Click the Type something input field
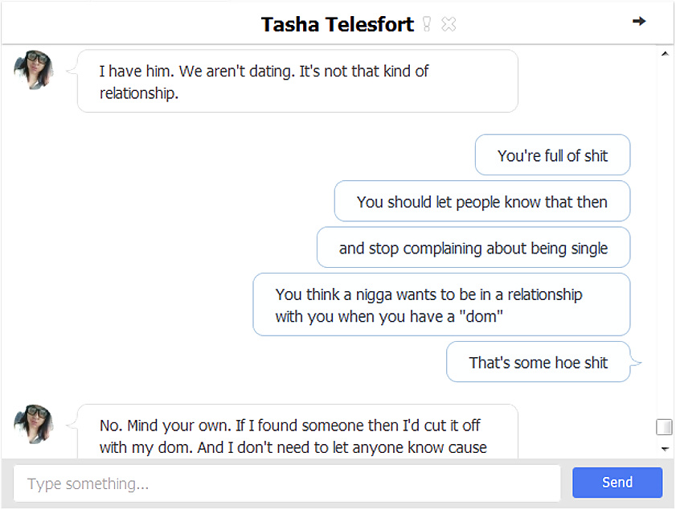This screenshot has width=676, height=510. tap(287, 483)
